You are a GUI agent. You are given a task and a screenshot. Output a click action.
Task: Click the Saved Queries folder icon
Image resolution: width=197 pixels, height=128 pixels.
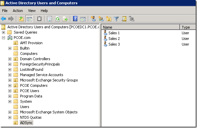coord(9,32)
